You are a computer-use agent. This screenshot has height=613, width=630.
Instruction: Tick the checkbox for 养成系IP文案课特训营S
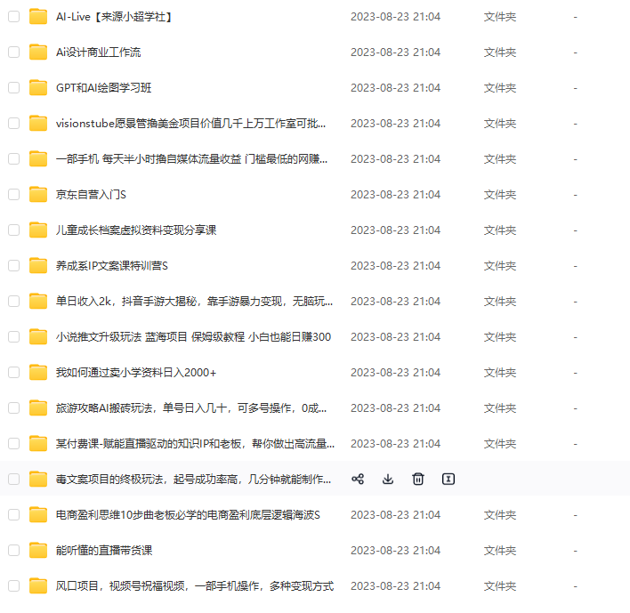pyautogui.click(x=14, y=265)
